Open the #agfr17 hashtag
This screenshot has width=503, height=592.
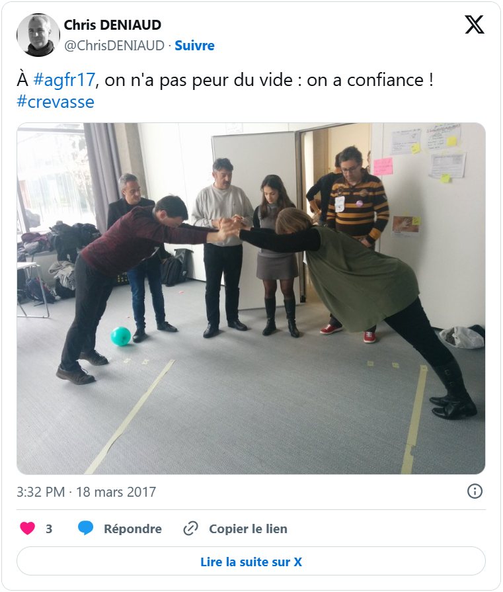(64, 80)
